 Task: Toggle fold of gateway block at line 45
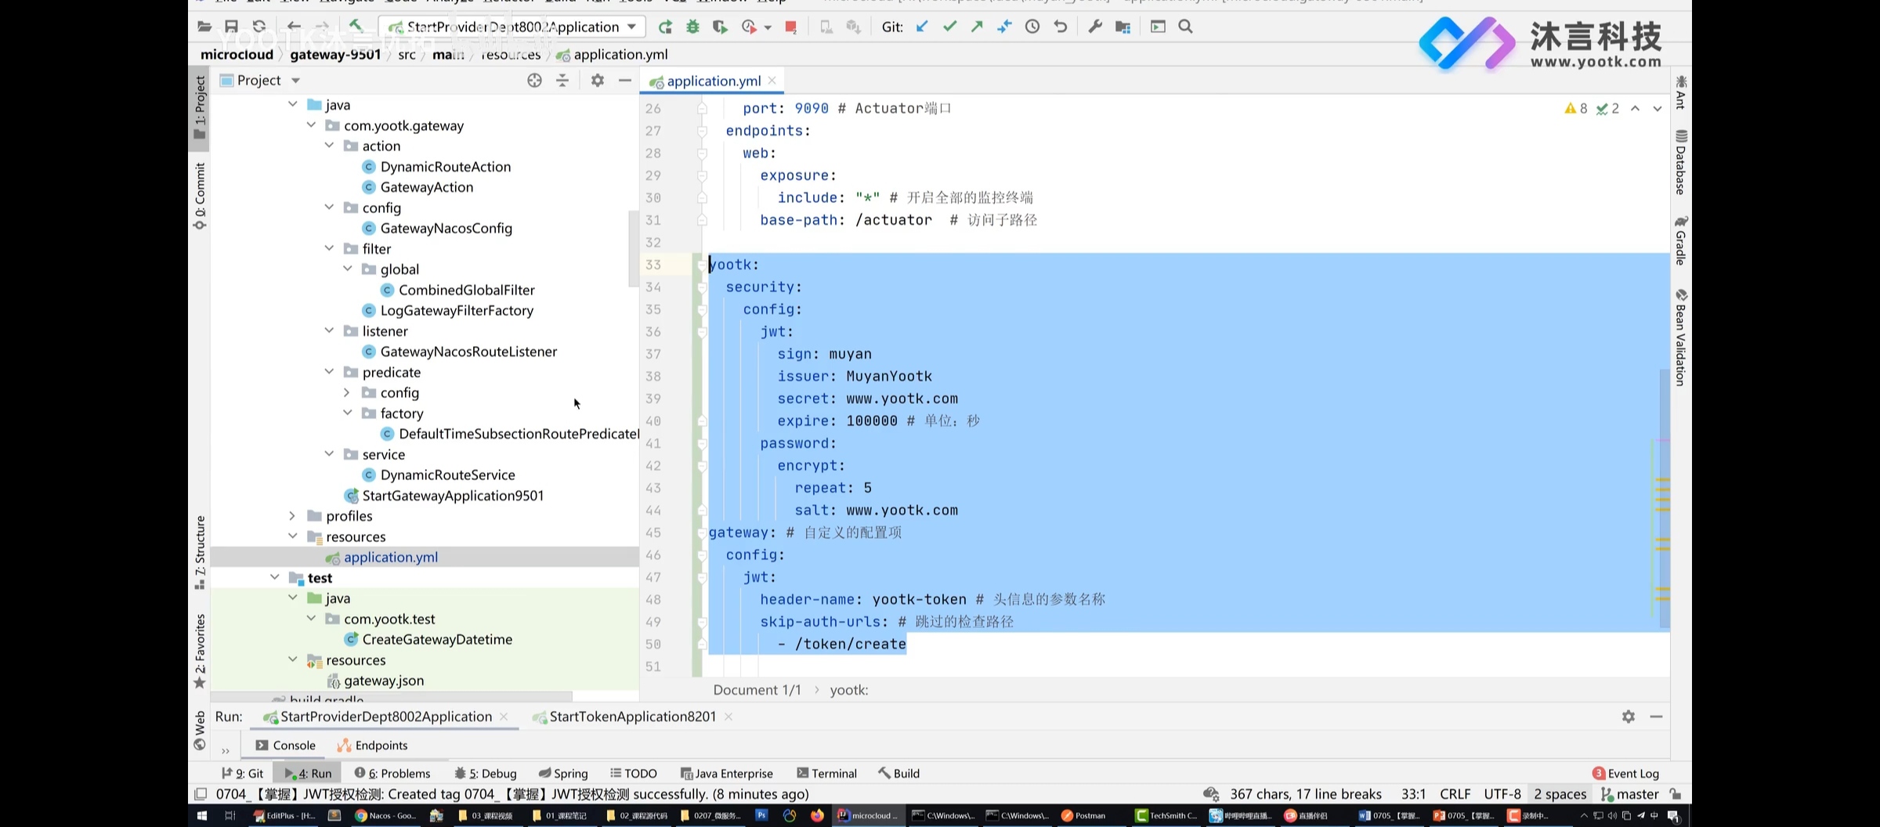pos(702,533)
